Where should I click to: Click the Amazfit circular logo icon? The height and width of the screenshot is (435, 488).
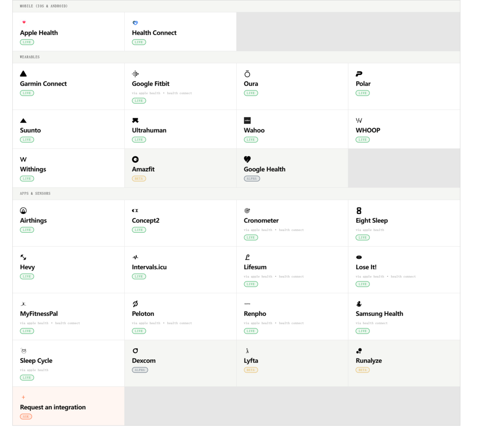coord(135,159)
